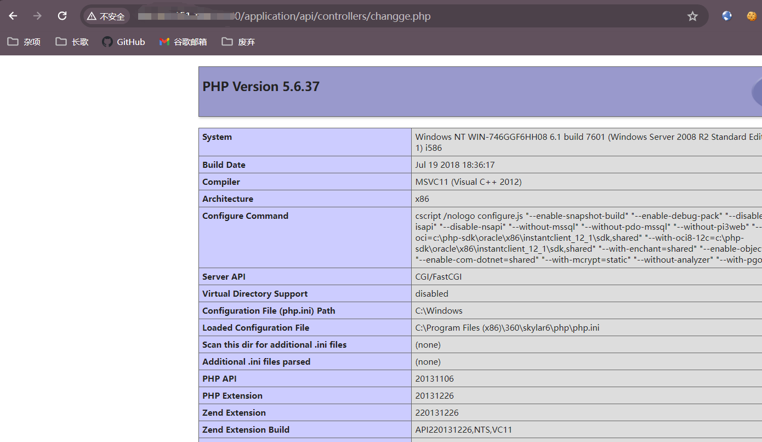Click the Server API label
This screenshot has width=762, height=442.
pos(224,276)
